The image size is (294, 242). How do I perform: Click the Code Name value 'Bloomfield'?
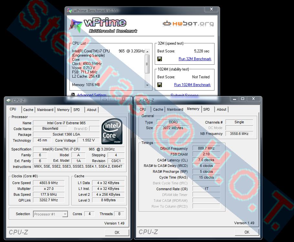[50, 129]
